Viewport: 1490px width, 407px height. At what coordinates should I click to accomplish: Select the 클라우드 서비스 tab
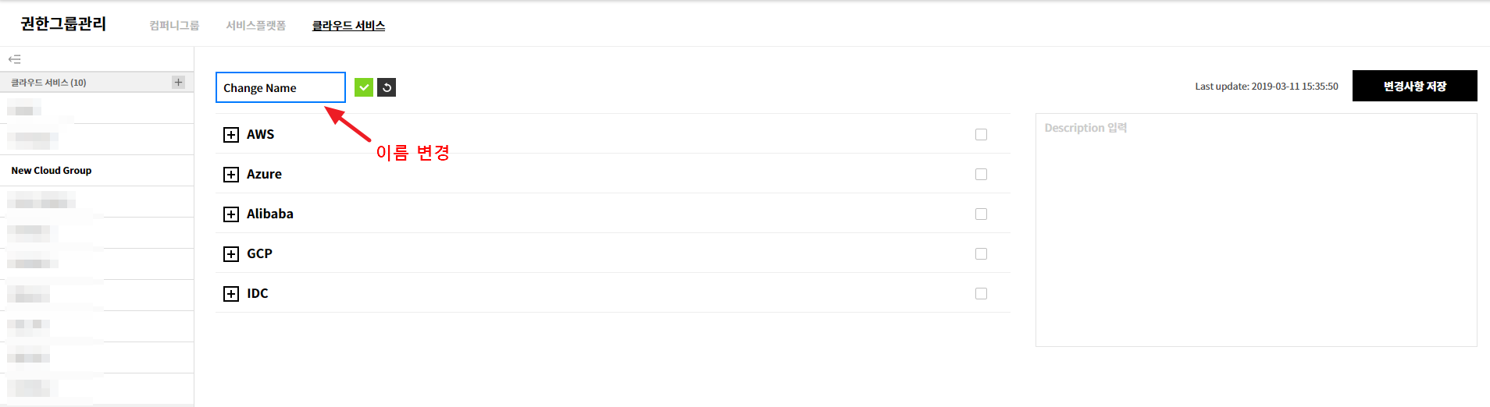348,26
